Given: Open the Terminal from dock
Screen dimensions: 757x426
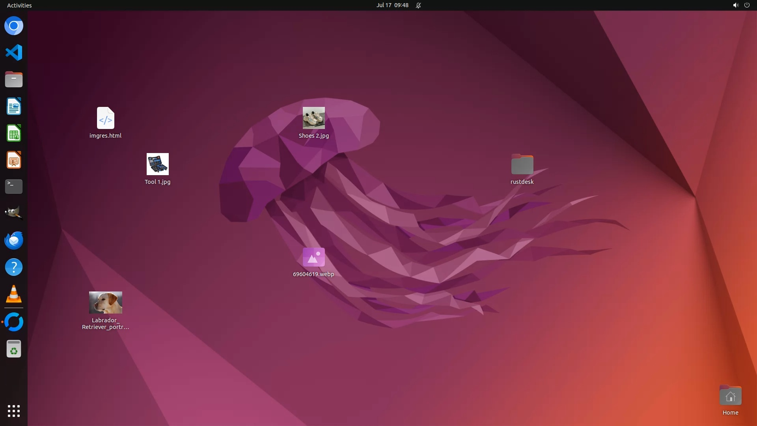Looking at the screenshot, I should point(14,187).
